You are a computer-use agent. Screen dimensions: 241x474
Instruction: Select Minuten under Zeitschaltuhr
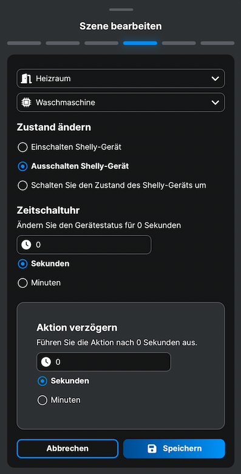coord(22,283)
